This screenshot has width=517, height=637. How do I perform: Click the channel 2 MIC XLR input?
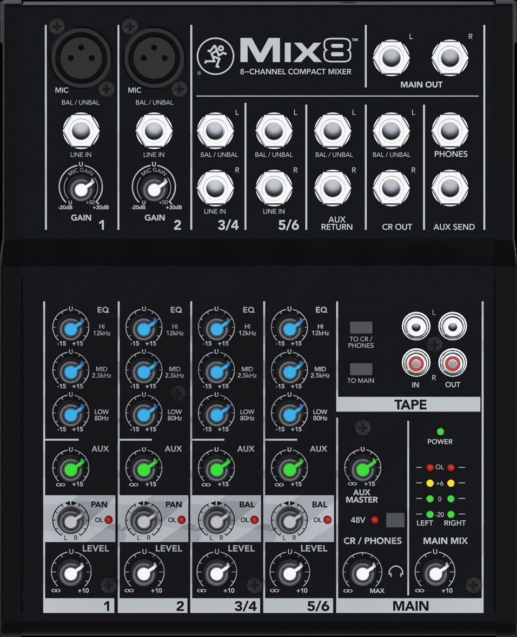pos(154,58)
